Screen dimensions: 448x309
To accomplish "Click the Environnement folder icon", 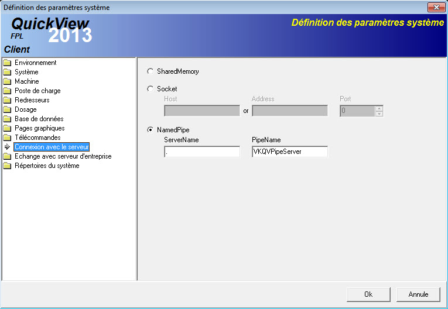I will (x=7, y=63).
